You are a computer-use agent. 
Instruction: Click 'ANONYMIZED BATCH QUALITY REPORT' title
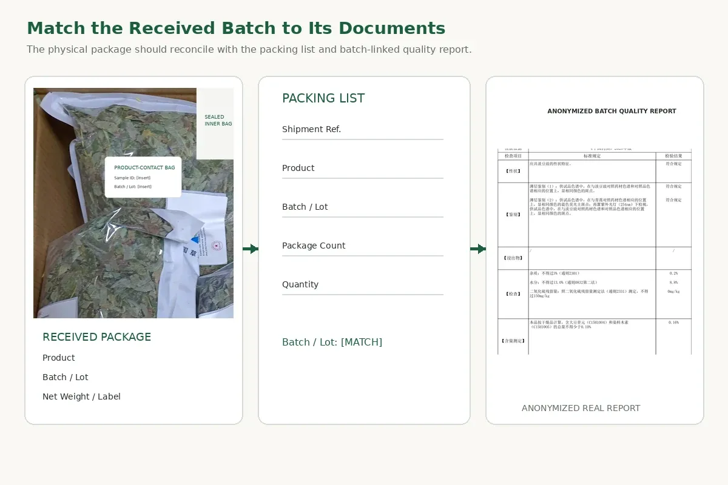pyautogui.click(x=612, y=111)
